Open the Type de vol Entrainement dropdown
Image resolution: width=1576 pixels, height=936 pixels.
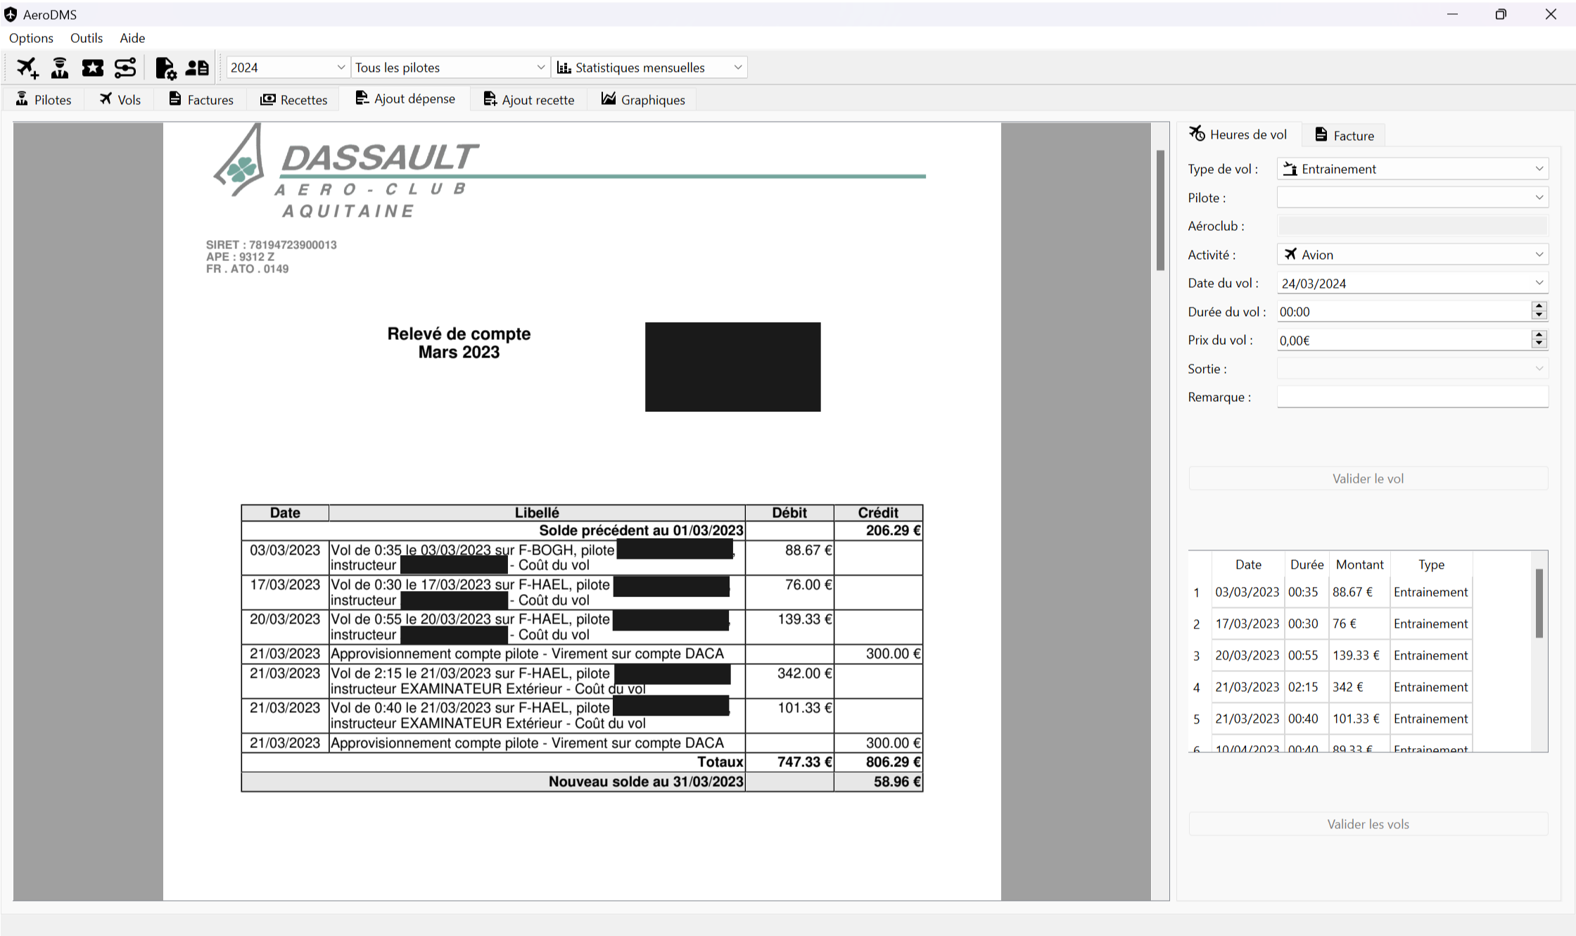[x=1412, y=169]
